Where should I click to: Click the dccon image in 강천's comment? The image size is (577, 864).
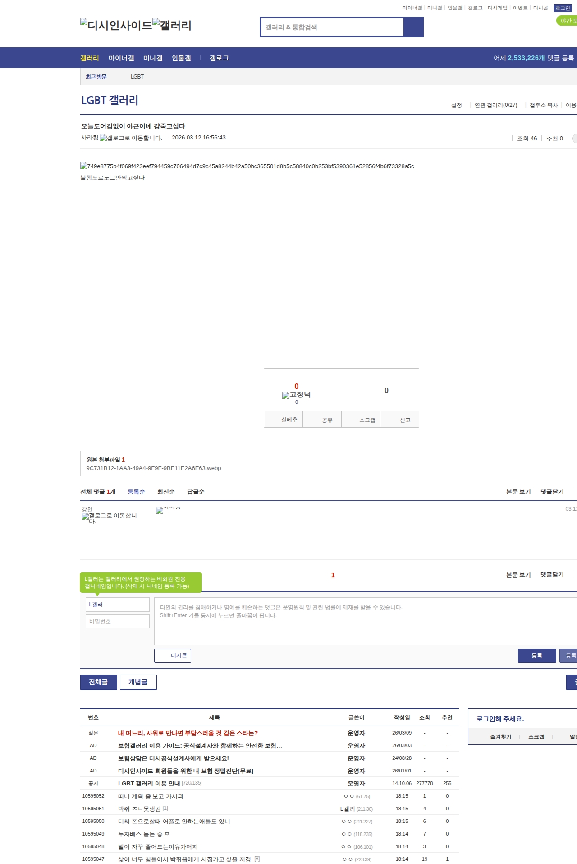[x=168, y=510]
